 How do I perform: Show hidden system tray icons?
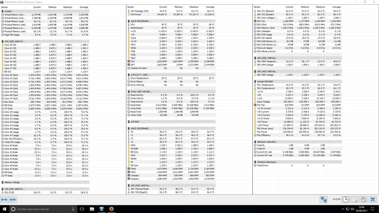click(x=342, y=209)
